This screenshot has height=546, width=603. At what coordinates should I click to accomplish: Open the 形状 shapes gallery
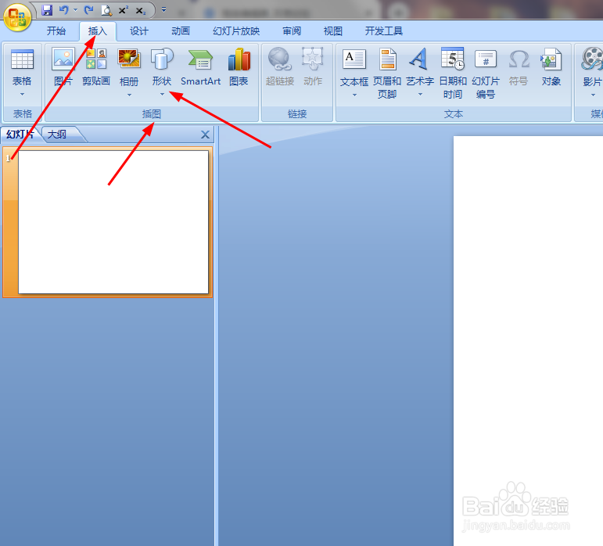click(162, 71)
